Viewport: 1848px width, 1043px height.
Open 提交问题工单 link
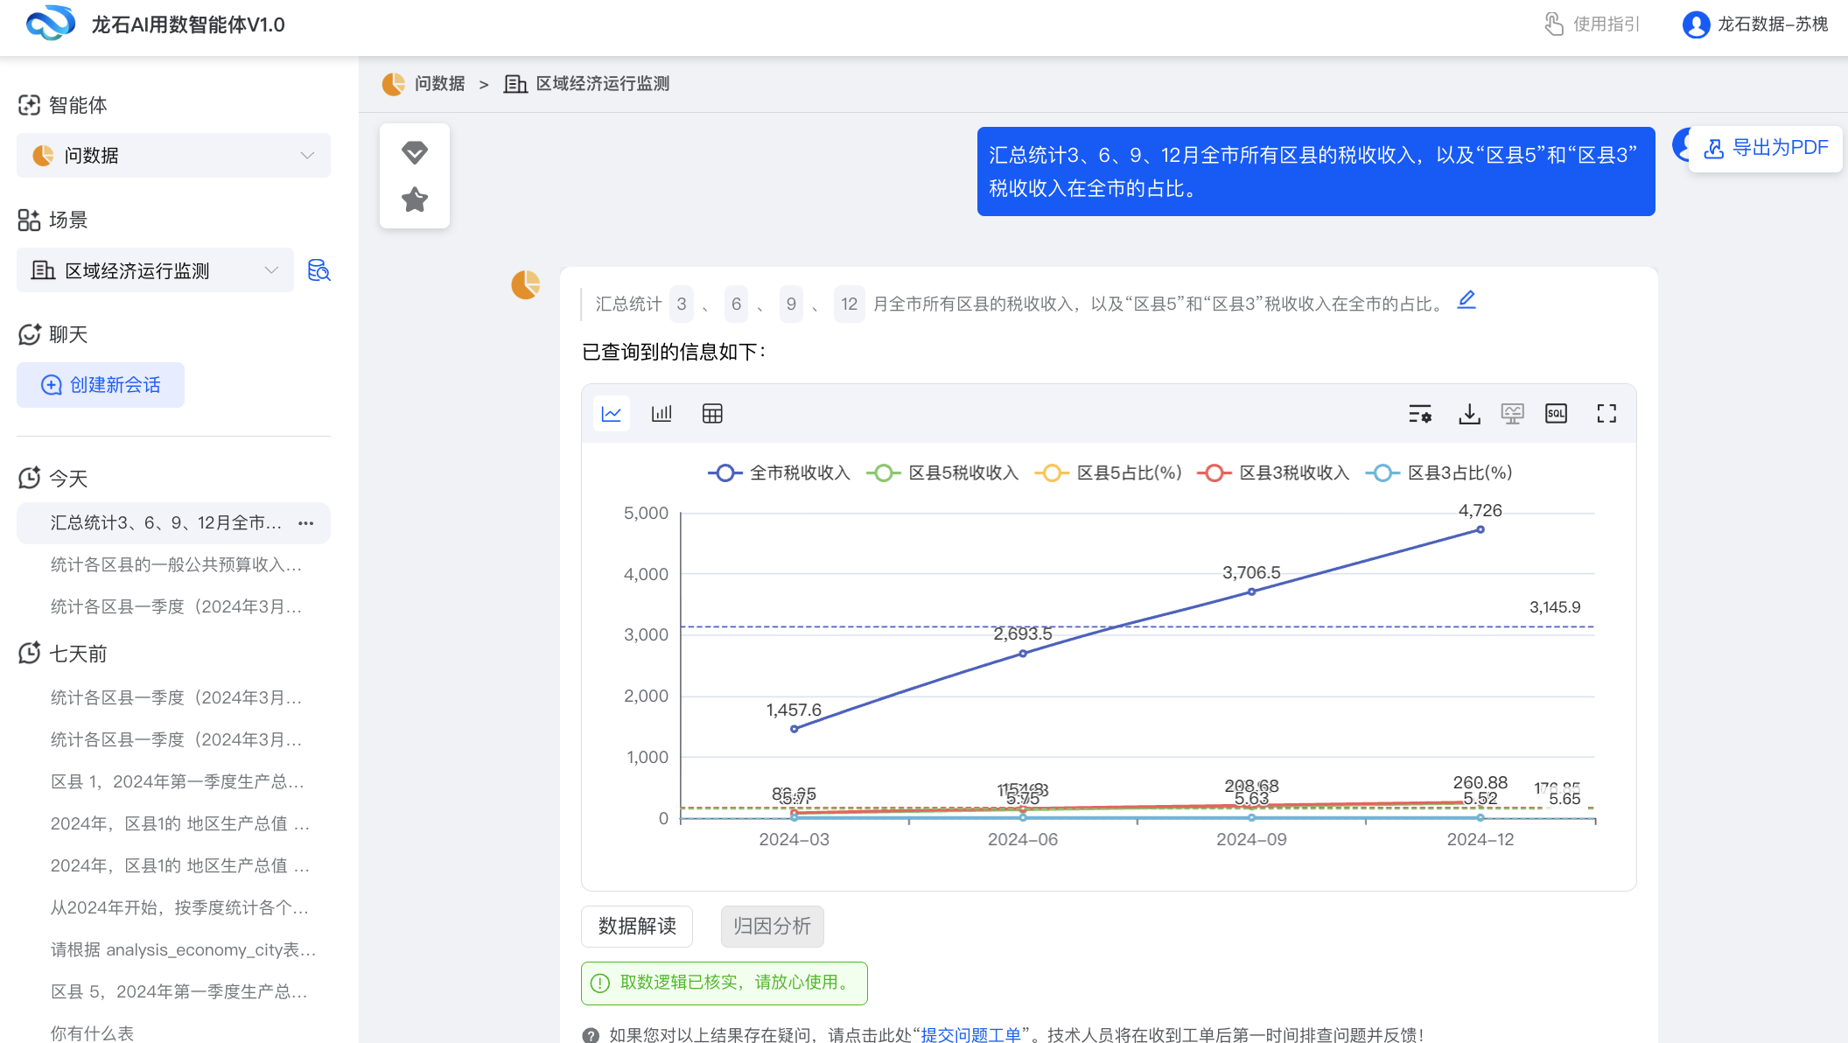click(x=970, y=1034)
